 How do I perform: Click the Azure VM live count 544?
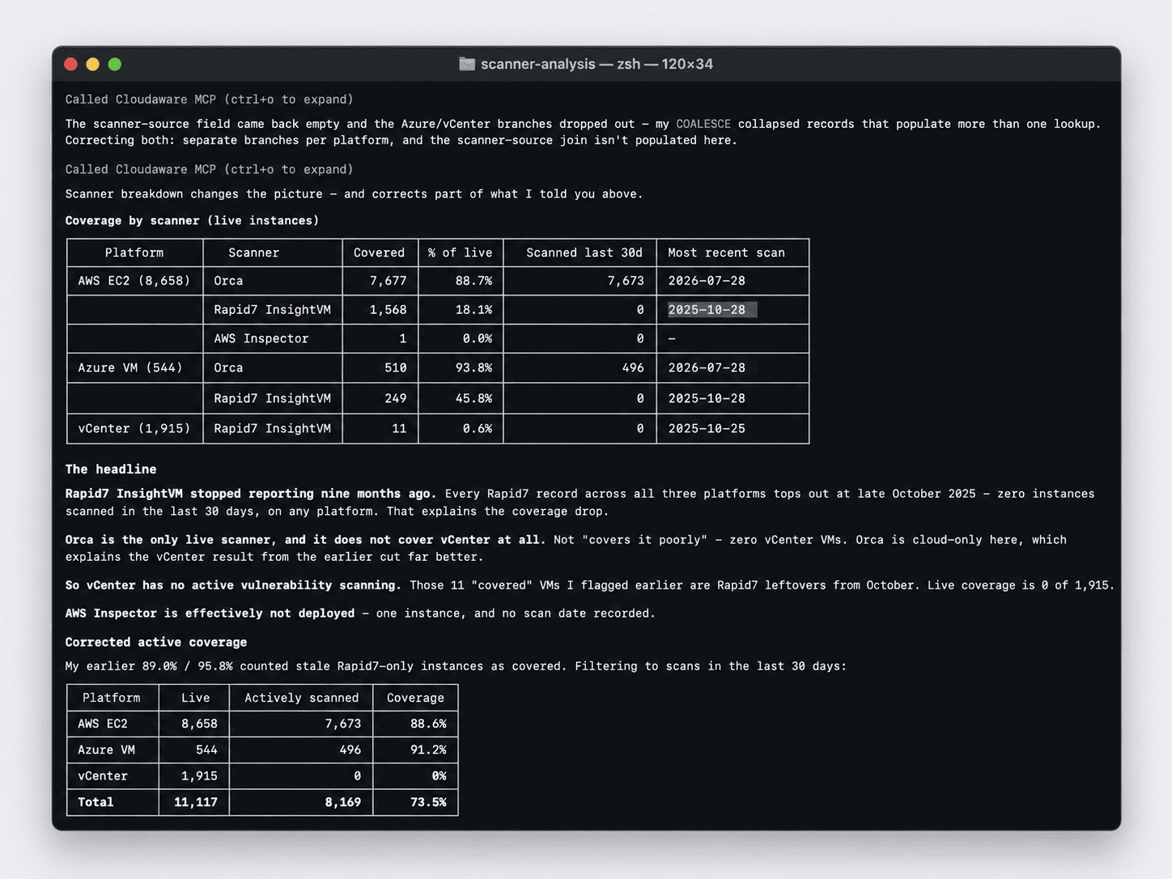coord(206,749)
